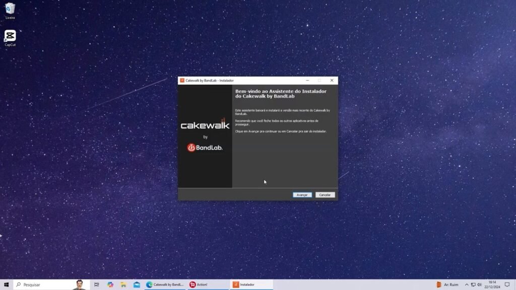Select the CapCut desktop shortcut
Image resolution: width=516 pixels, height=290 pixels.
[10, 38]
